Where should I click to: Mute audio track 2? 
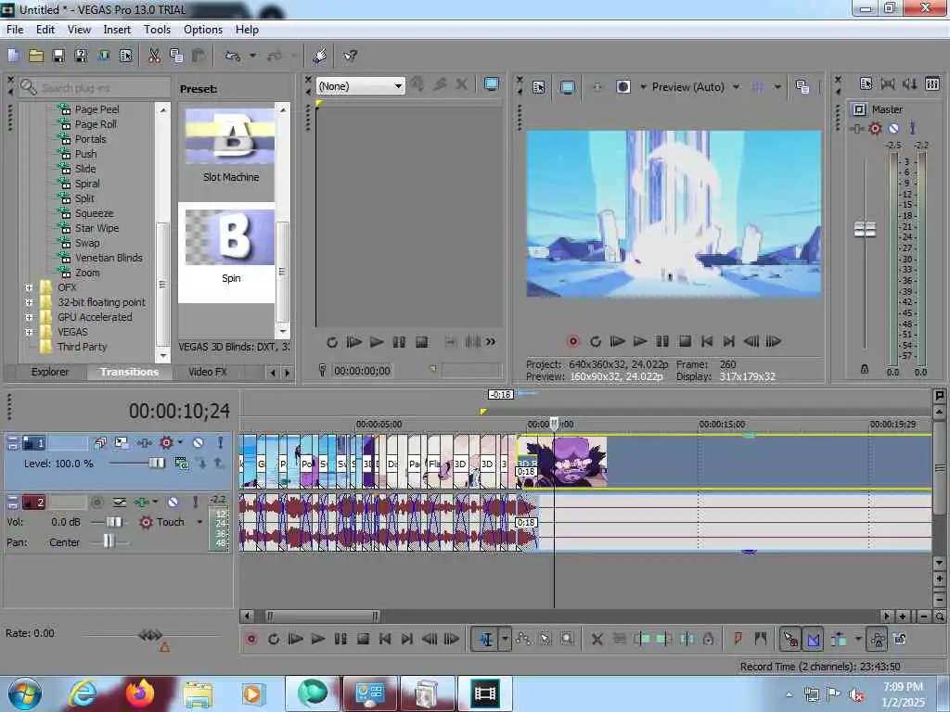[x=173, y=502]
